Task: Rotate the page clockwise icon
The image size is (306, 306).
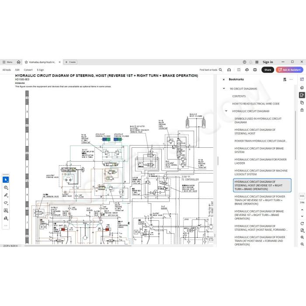Action: coord(302,223)
